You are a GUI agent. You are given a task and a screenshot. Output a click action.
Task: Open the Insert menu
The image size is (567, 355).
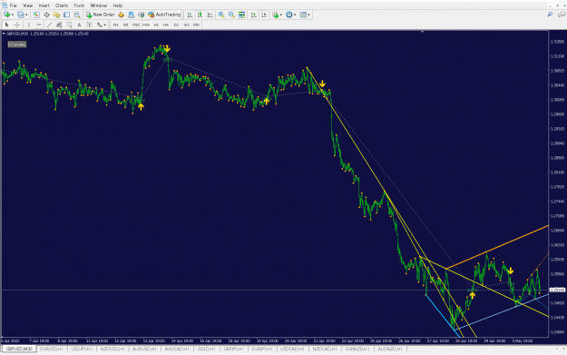[x=44, y=5]
